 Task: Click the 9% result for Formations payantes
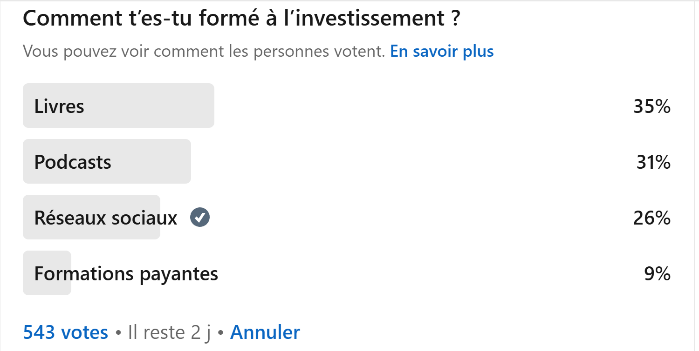pos(658,274)
